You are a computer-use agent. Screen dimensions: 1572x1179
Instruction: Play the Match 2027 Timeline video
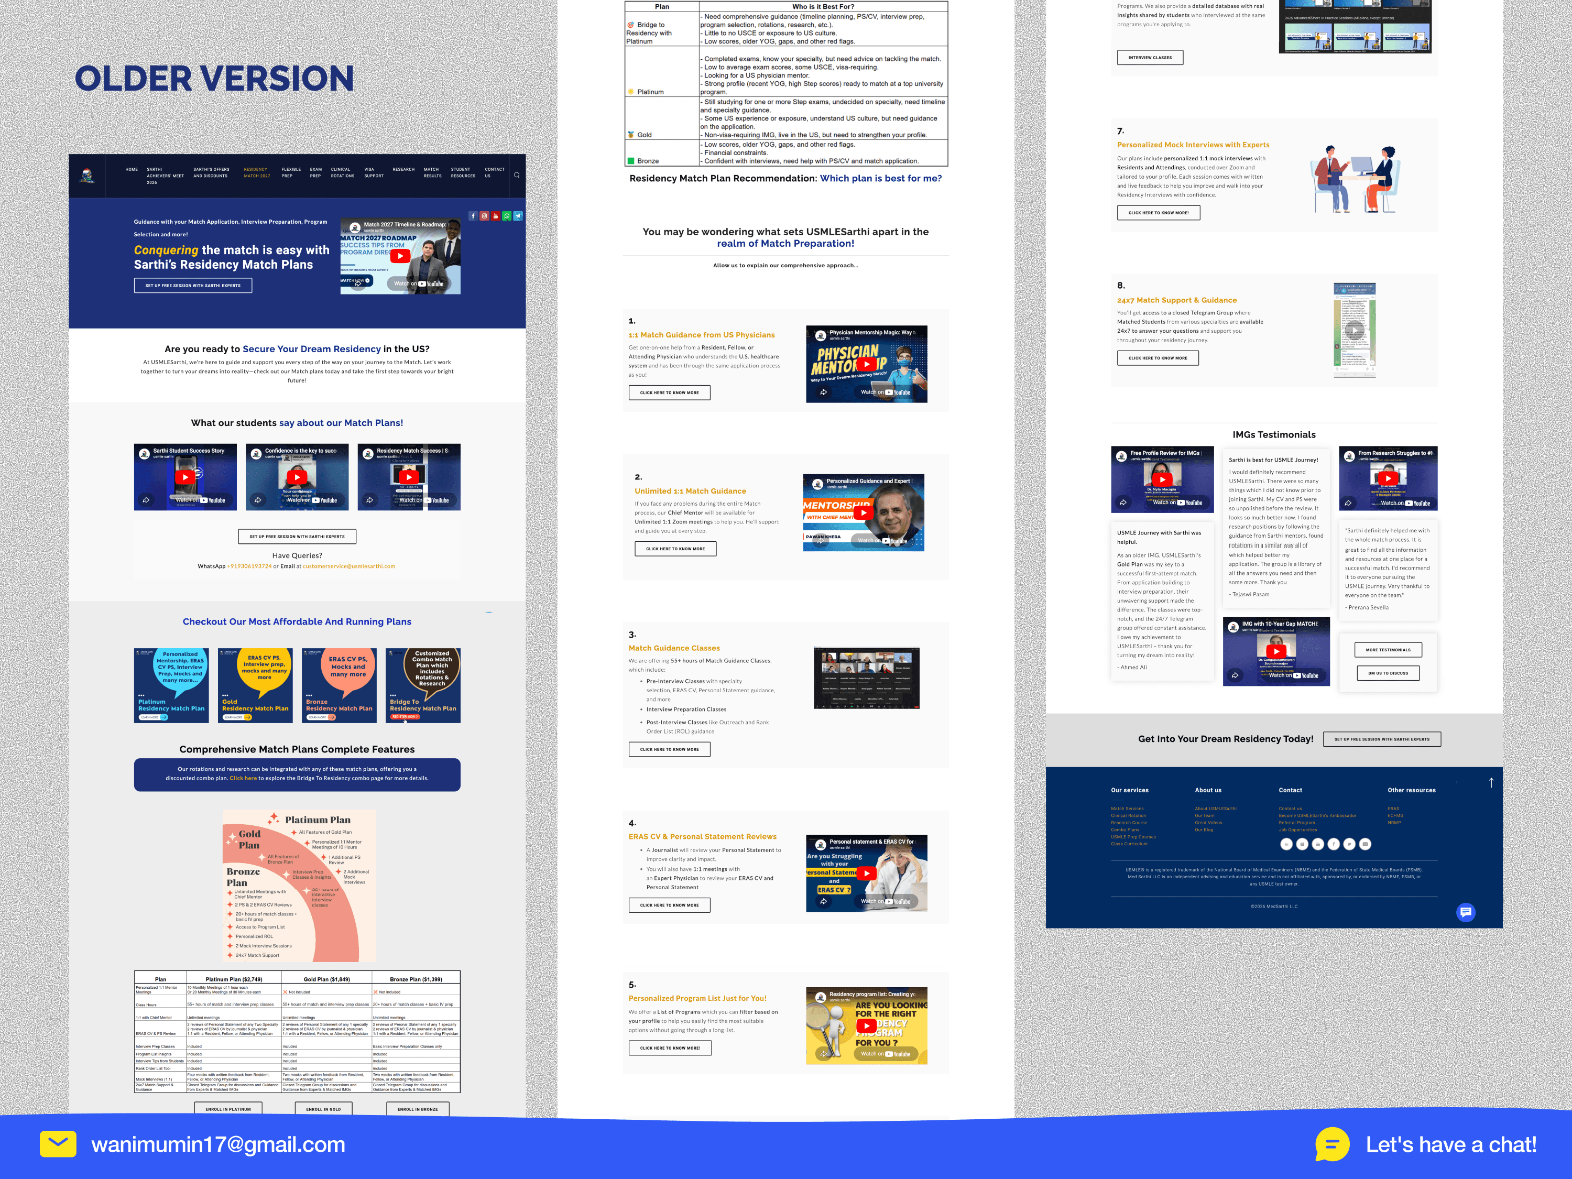[x=400, y=256]
